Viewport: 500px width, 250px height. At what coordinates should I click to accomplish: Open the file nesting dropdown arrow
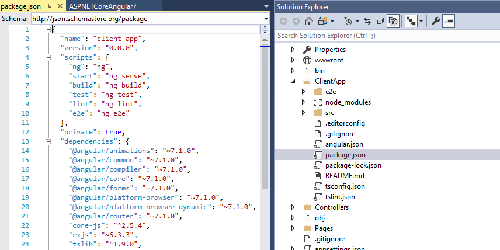pos(421,22)
